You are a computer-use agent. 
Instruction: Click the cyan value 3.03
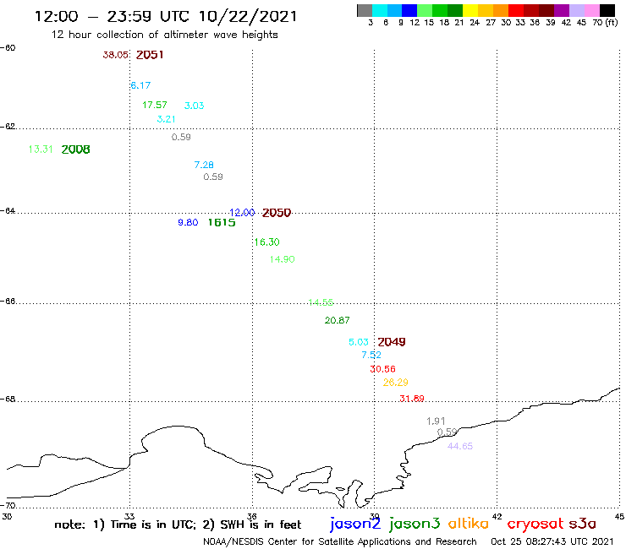[x=194, y=106]
